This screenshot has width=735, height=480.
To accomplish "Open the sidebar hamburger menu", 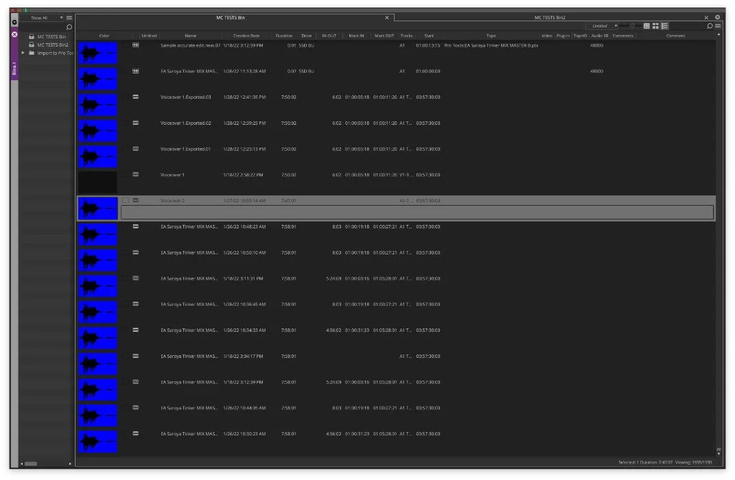I will (69, 17).
